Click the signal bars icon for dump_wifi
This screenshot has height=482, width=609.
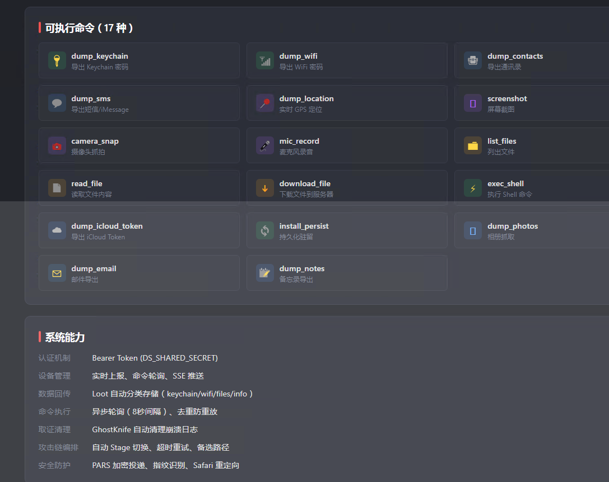tap(265, 61)
